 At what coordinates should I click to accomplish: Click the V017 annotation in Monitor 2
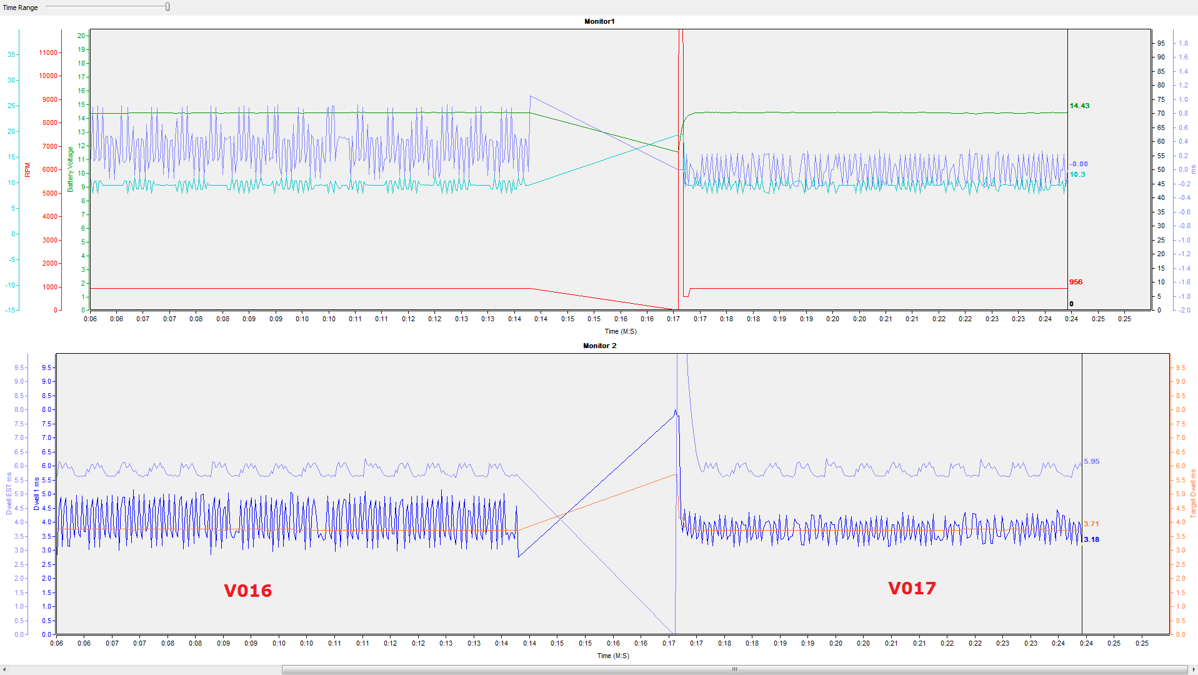tap(912, 588)
